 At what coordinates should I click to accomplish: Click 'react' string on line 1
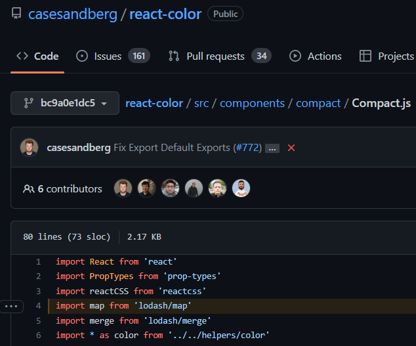click(x=160, y=262)
